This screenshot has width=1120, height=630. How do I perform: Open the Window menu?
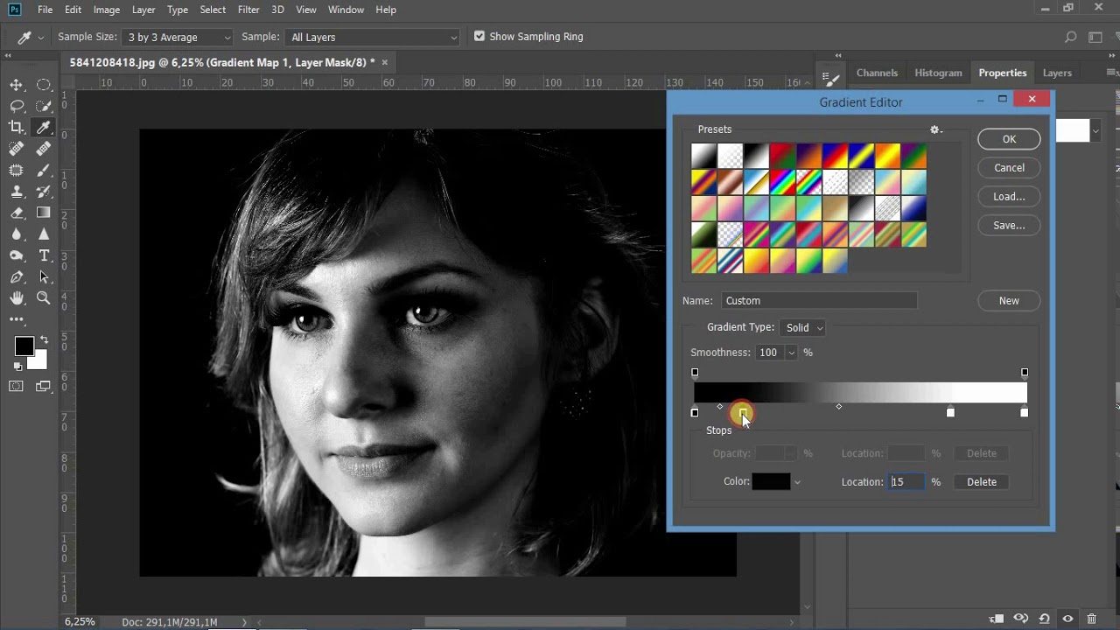[x=346, y=10]
